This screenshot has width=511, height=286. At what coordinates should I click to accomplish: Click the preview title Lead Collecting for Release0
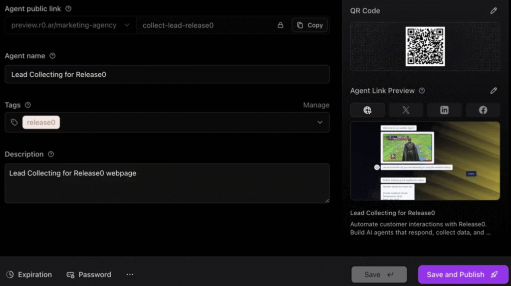(x=392, y=213)
